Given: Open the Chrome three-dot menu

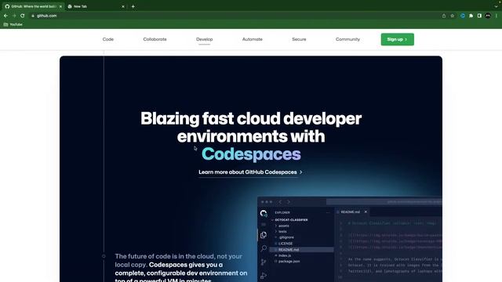Looking at the screenshot, I should click(x=497, y=16).
